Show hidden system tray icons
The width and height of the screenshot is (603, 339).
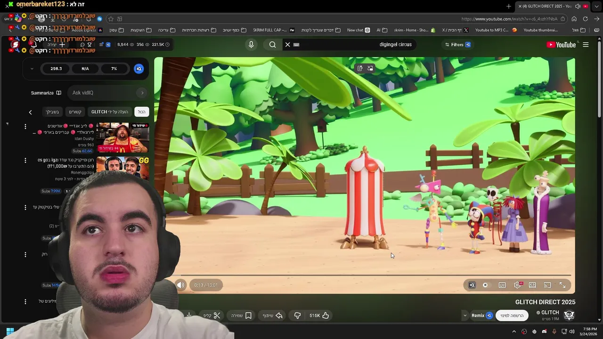click(514, 331)
